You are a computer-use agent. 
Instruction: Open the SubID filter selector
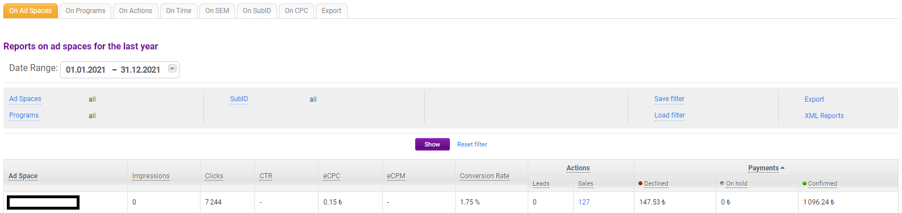[x=239, y=99]
